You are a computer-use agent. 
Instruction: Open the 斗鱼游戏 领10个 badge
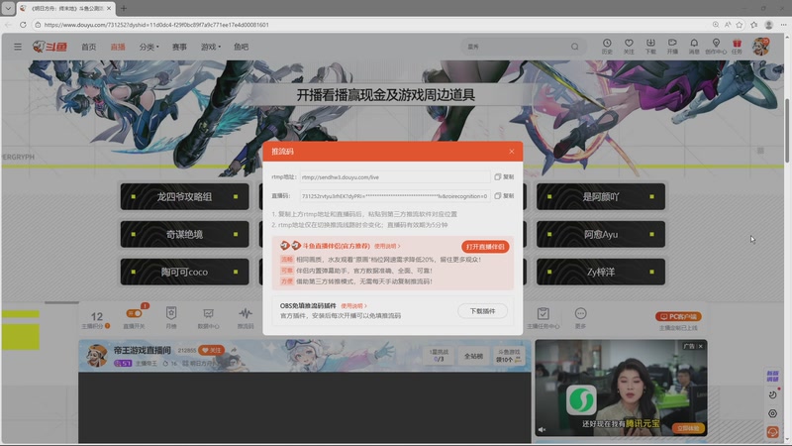point(508,356)
